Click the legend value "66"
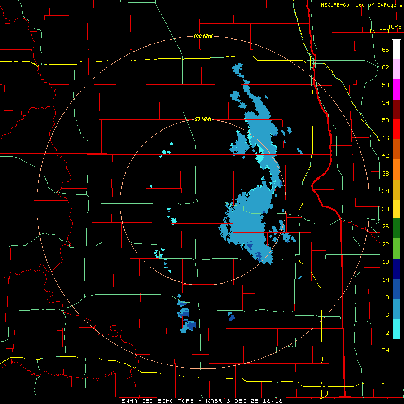Image resolution: width=404 pixels, height=404 pixels. 386,49
